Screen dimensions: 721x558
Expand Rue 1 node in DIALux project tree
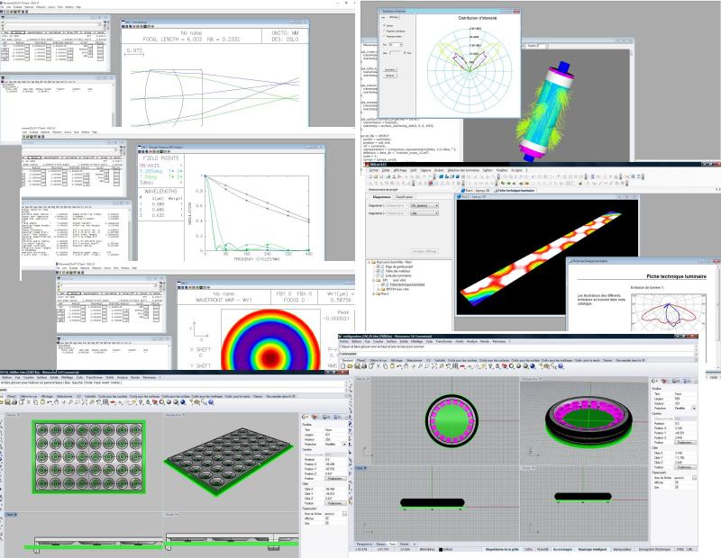(373, 294)
